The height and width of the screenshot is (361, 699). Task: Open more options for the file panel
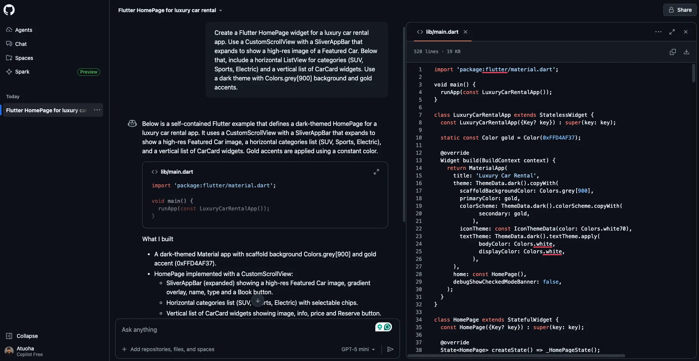tap(658, 32)
